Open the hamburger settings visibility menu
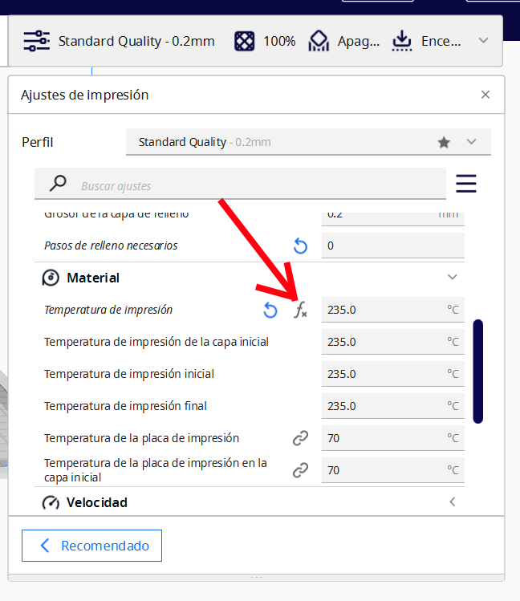The height and width of the screenshot is (601, 520). pyautogui.click(x=466, y=184)
